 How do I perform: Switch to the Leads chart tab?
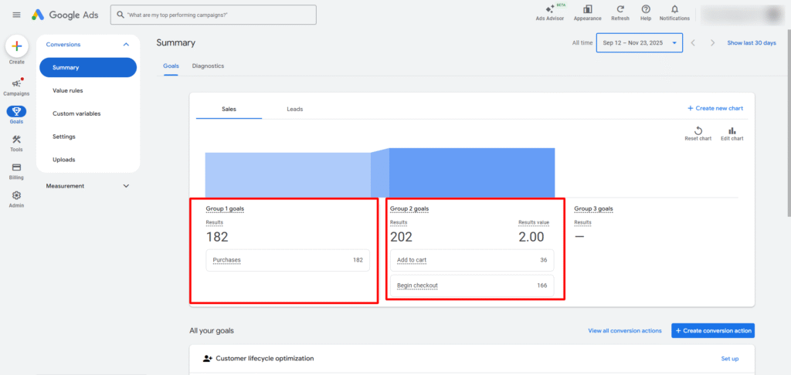(x=294, y=109)
